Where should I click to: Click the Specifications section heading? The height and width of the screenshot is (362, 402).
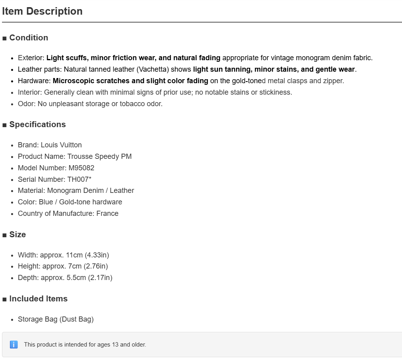click(x=38, y=124)
